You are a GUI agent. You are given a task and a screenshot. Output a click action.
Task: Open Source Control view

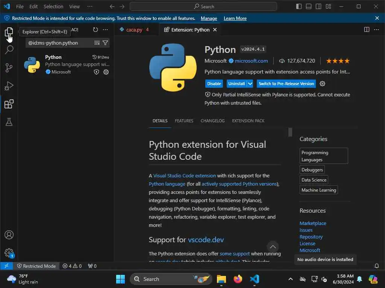pos(9,68)
